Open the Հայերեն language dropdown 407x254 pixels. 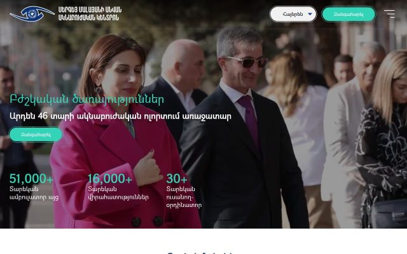click(293, 14)
